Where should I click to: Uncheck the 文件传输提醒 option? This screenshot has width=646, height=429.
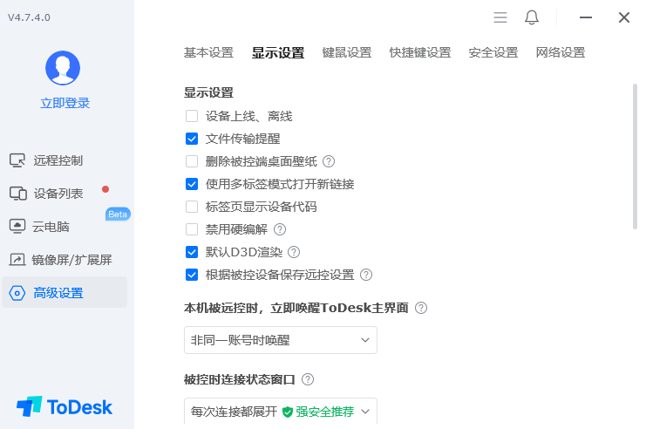click(192, 139)
